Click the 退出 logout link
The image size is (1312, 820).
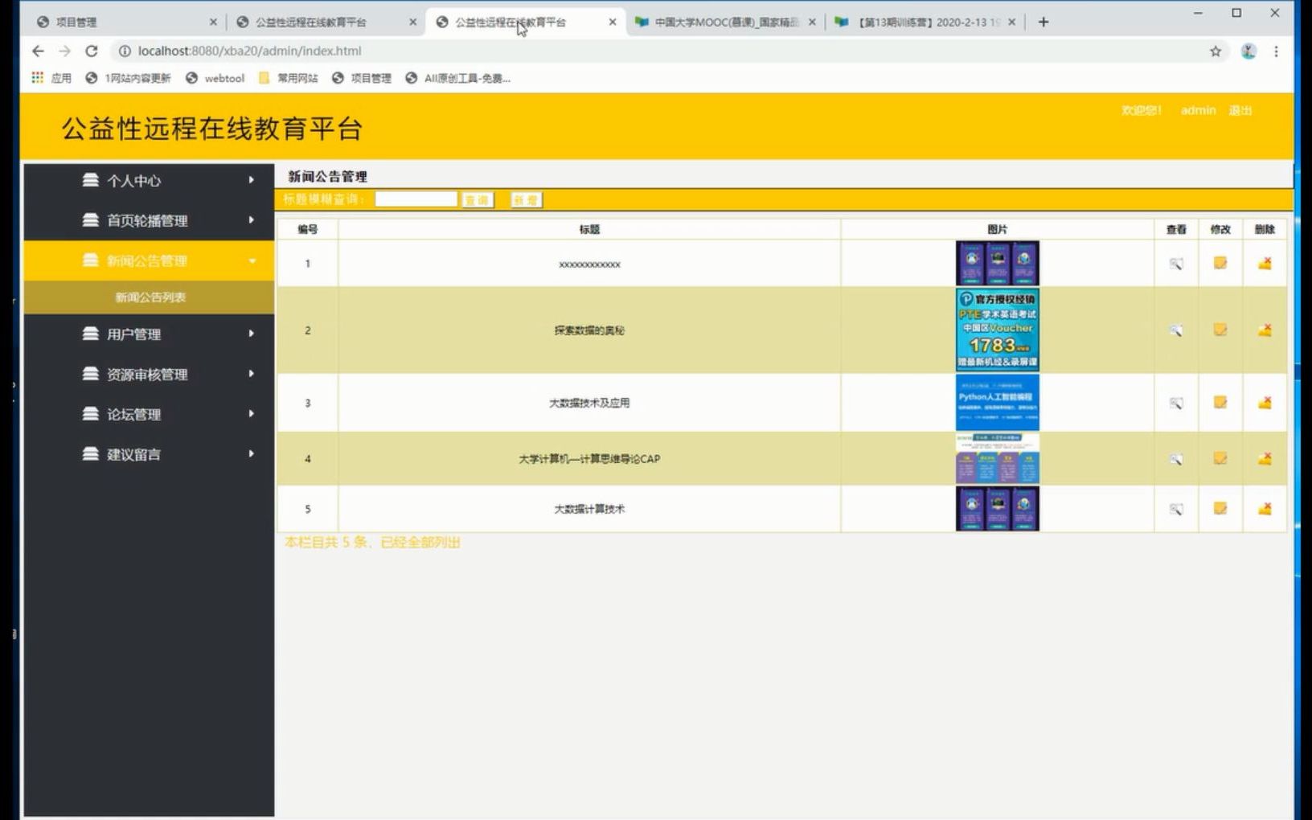1239,110
